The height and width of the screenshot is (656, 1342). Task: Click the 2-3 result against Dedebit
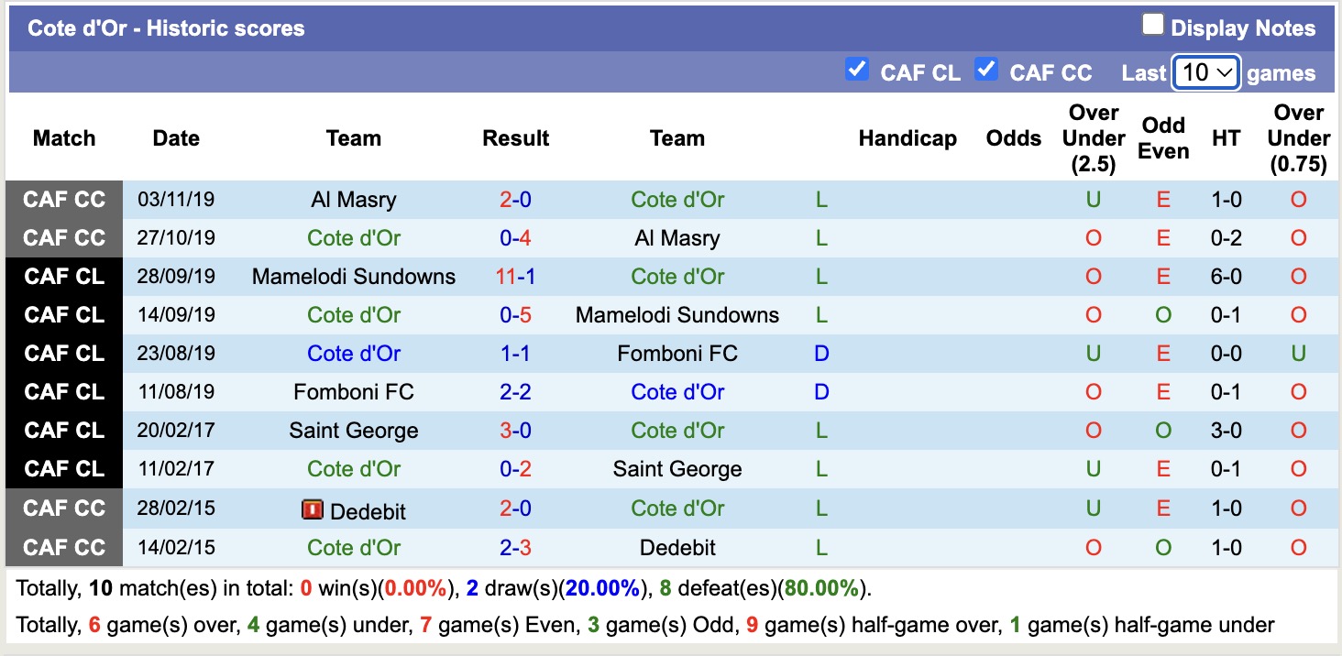click(515, 548)
